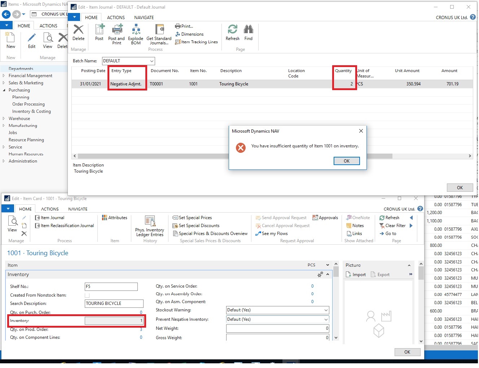Click the Print... ribbon item
This screenshot has height=368, width=479.
tap(184, 26)
